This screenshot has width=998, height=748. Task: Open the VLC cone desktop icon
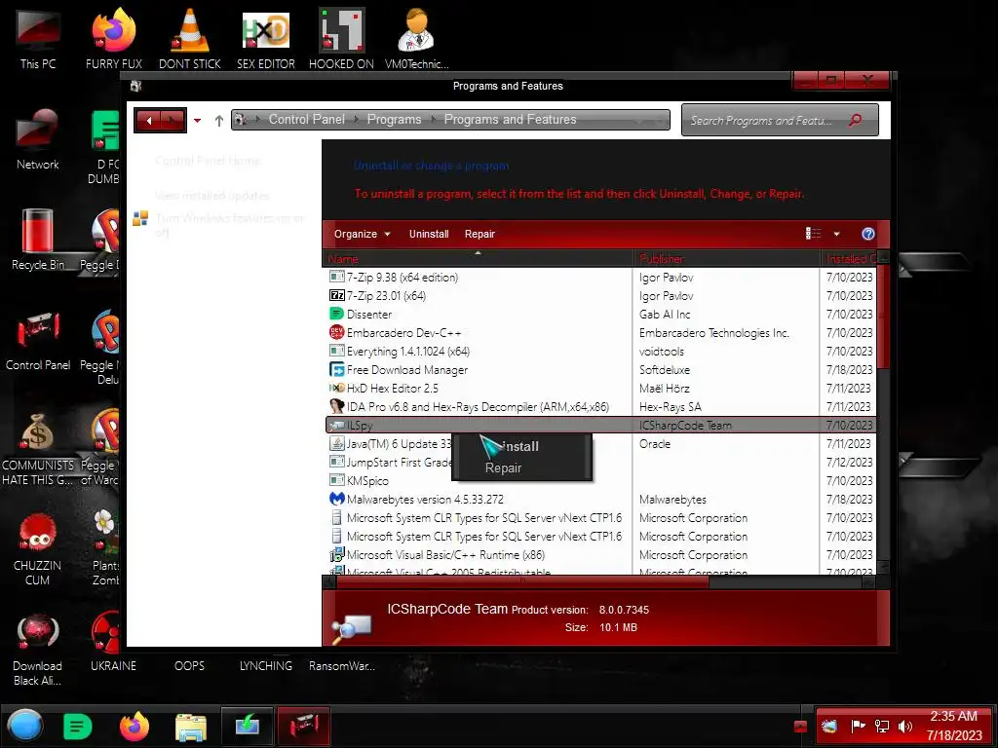click(x=190, y=39)
